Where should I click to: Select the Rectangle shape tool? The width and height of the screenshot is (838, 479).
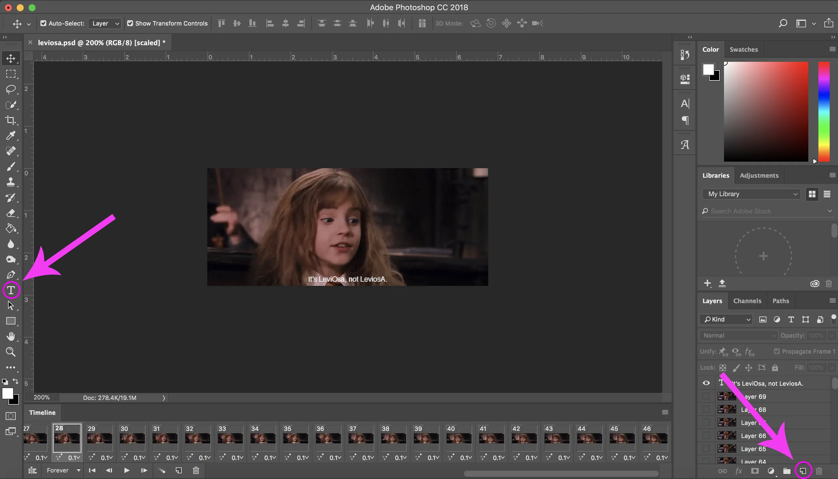coord(11,321)
